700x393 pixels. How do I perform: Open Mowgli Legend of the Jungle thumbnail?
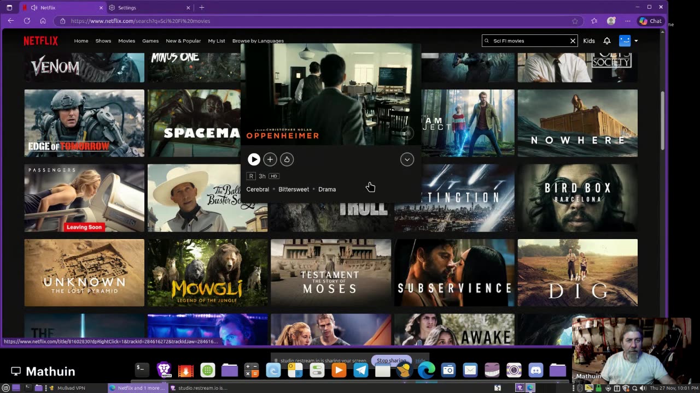coord(208,273)
